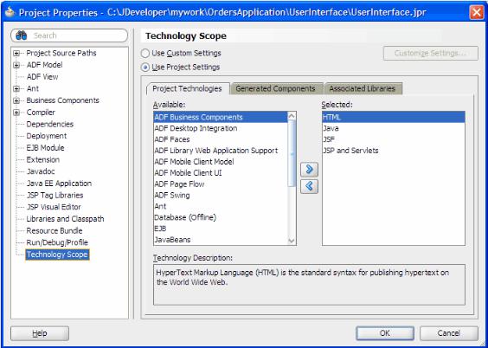Image resolution: width=488 pixels, height=348 pixels.
Task: Select Extension in the tree
Action: click(x=43, y=159)
